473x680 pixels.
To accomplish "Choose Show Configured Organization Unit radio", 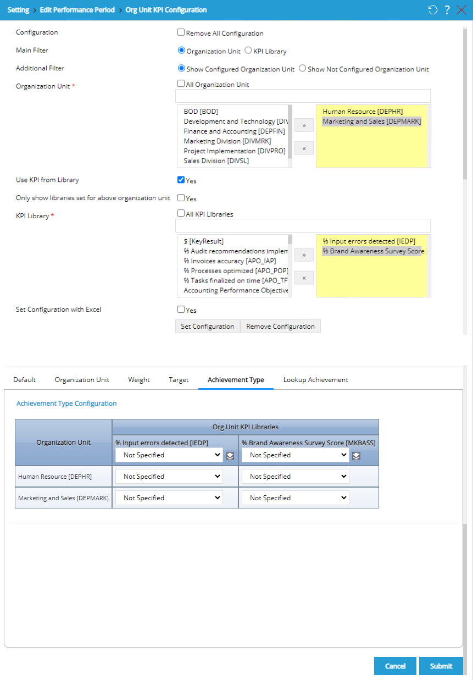I will 182,68.
